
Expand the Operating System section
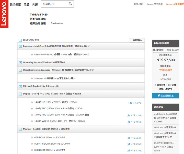(20, 63)
